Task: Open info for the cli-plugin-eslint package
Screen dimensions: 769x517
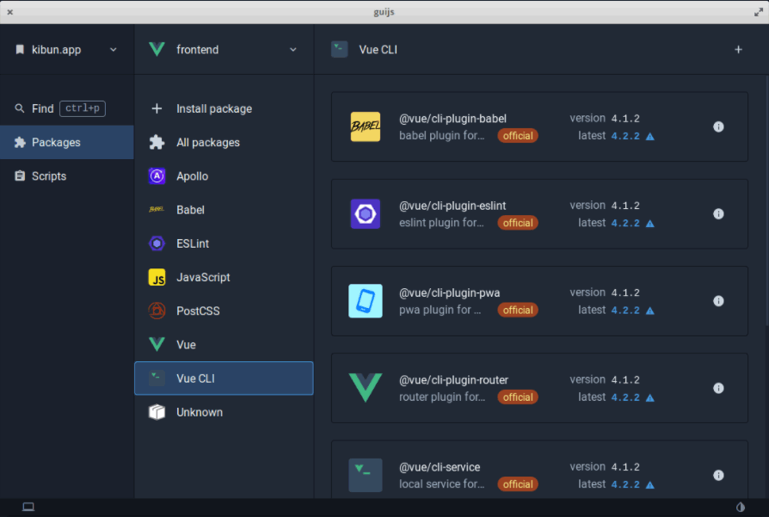Action: [x=718, y=214]
